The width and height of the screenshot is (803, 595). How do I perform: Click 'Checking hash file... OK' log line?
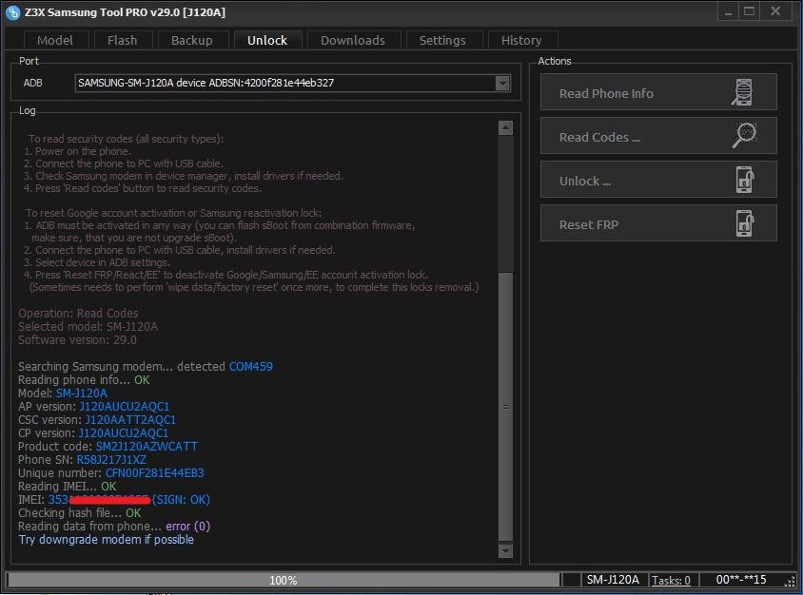(x=79, y=512)
